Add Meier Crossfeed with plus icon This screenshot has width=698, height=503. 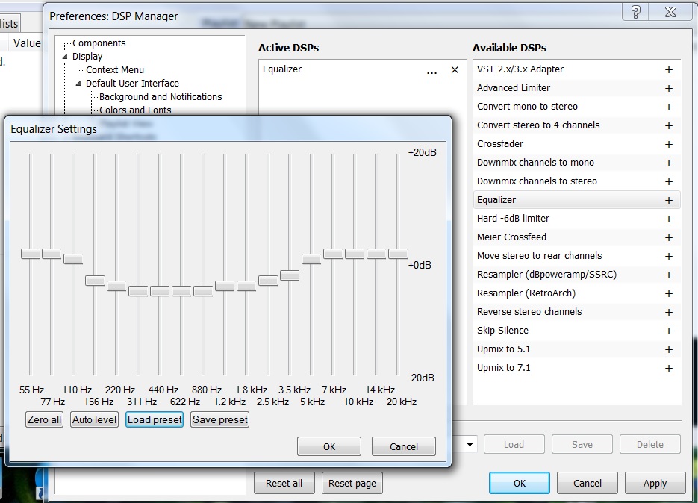[669, 238]
